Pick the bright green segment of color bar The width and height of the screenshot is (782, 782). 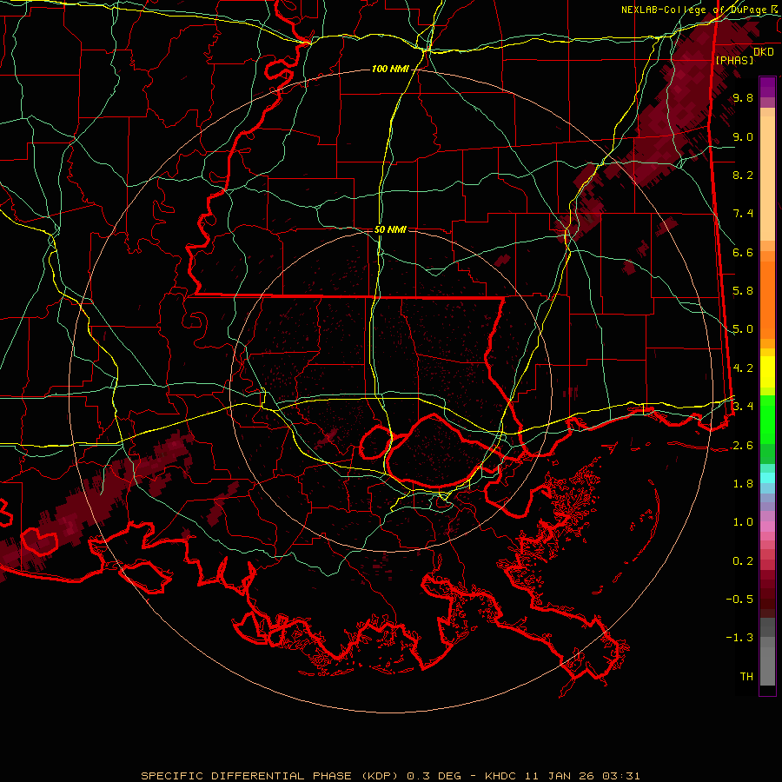click(x=767, y=420)
